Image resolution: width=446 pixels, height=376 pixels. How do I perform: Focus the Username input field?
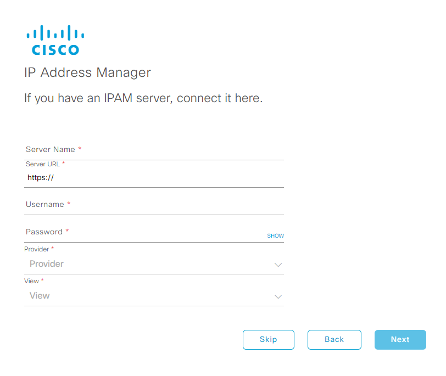pyautogui.click(x=154, y=205)
